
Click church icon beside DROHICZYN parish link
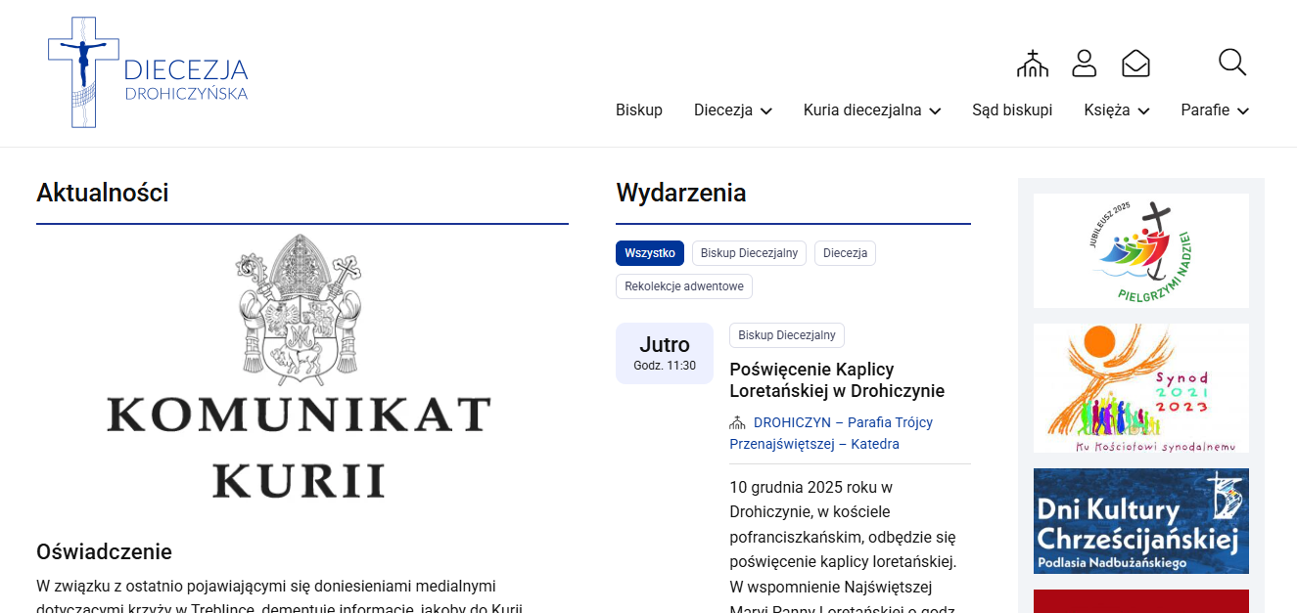[x=737, y=423]
